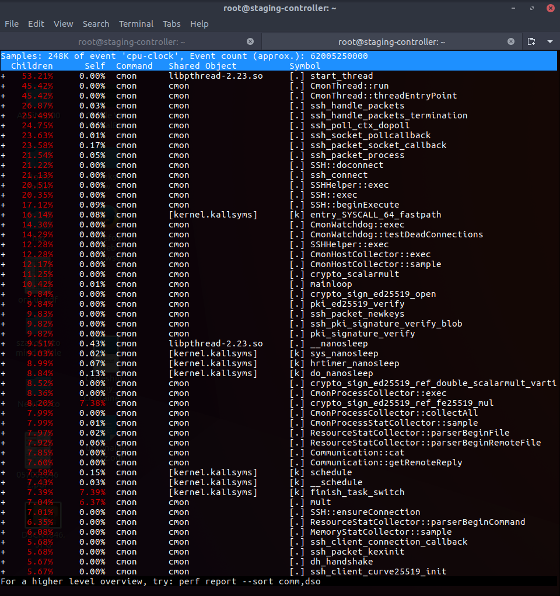Select the ssh_connect symbol
This screenshot has height=596, width=560.
(x=339, y=175)
